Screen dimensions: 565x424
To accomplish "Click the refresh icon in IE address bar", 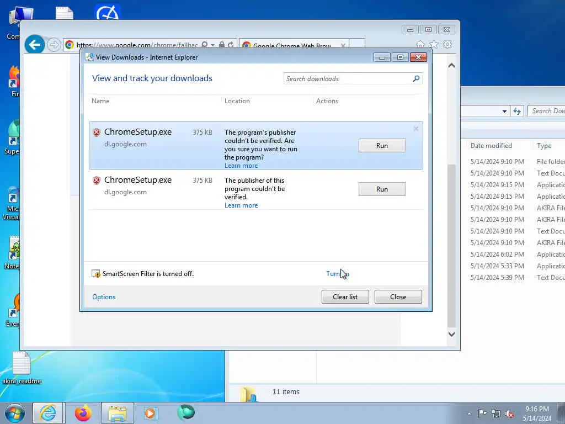I will [x=231, y=45].
